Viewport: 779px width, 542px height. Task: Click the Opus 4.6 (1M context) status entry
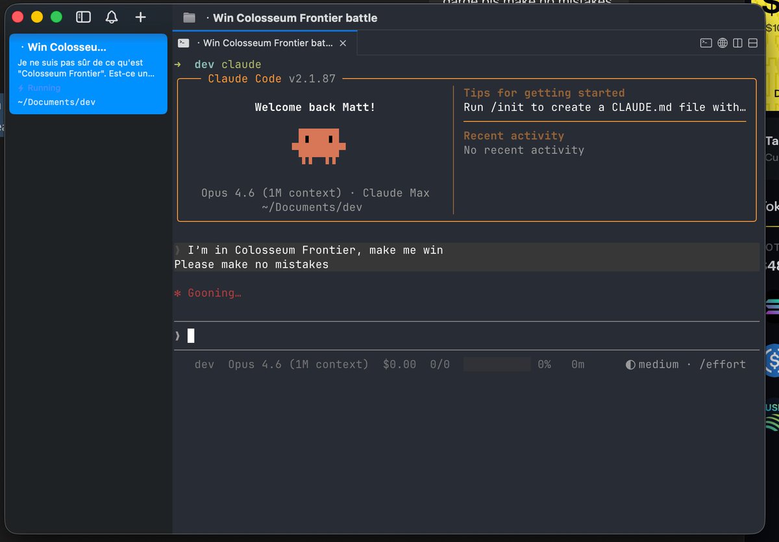[x=298, y=364]
